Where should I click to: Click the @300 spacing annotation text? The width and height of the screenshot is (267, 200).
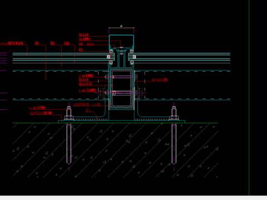[x=90, y=44]
